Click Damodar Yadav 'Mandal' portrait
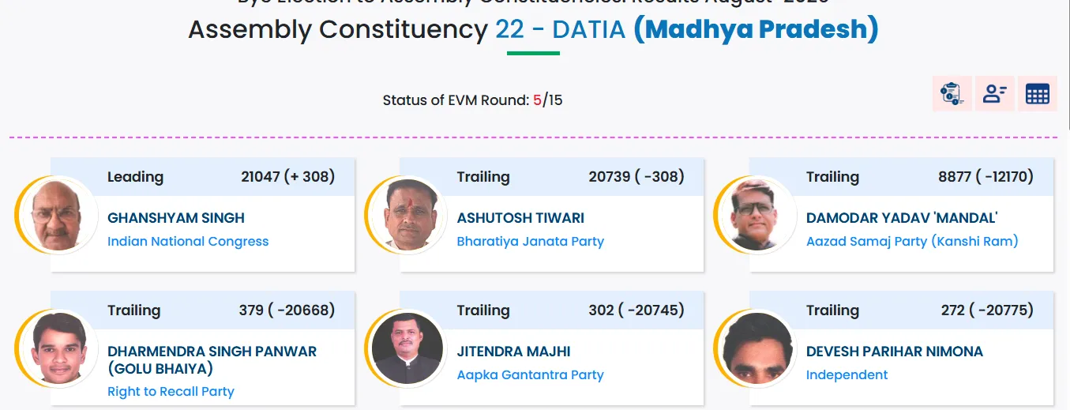This screenshot has width=1070, height=410. (754, 215)
